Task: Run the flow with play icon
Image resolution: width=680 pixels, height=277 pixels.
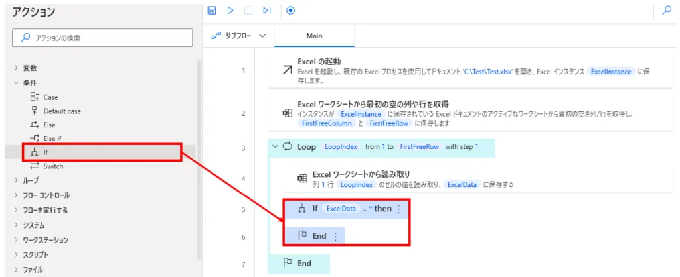Action: 230,10
